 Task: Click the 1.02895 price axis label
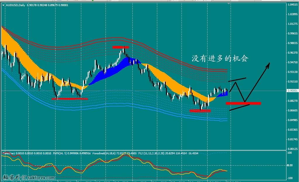point(293,14)
